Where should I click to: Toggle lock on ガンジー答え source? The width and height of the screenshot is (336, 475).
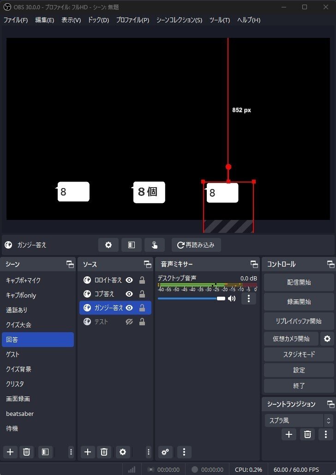click(142, 308)
